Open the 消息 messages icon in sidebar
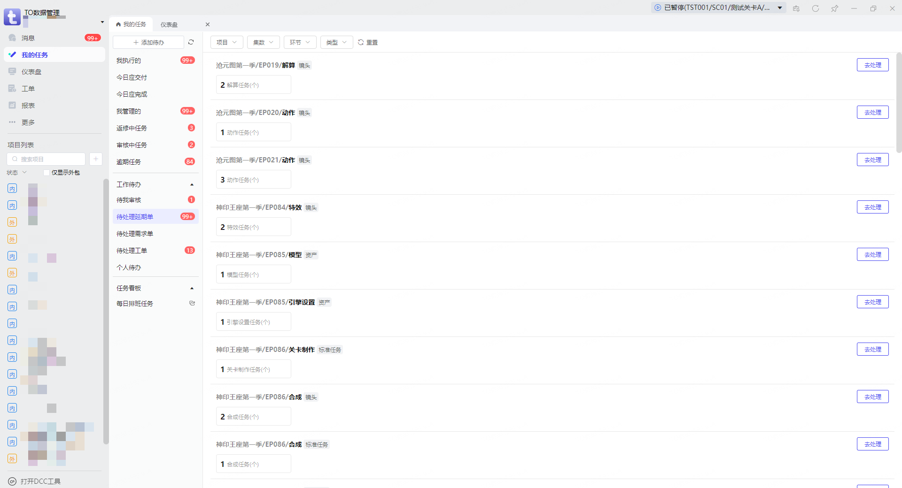This screenshot has height=488, width=902. [13, 38]
